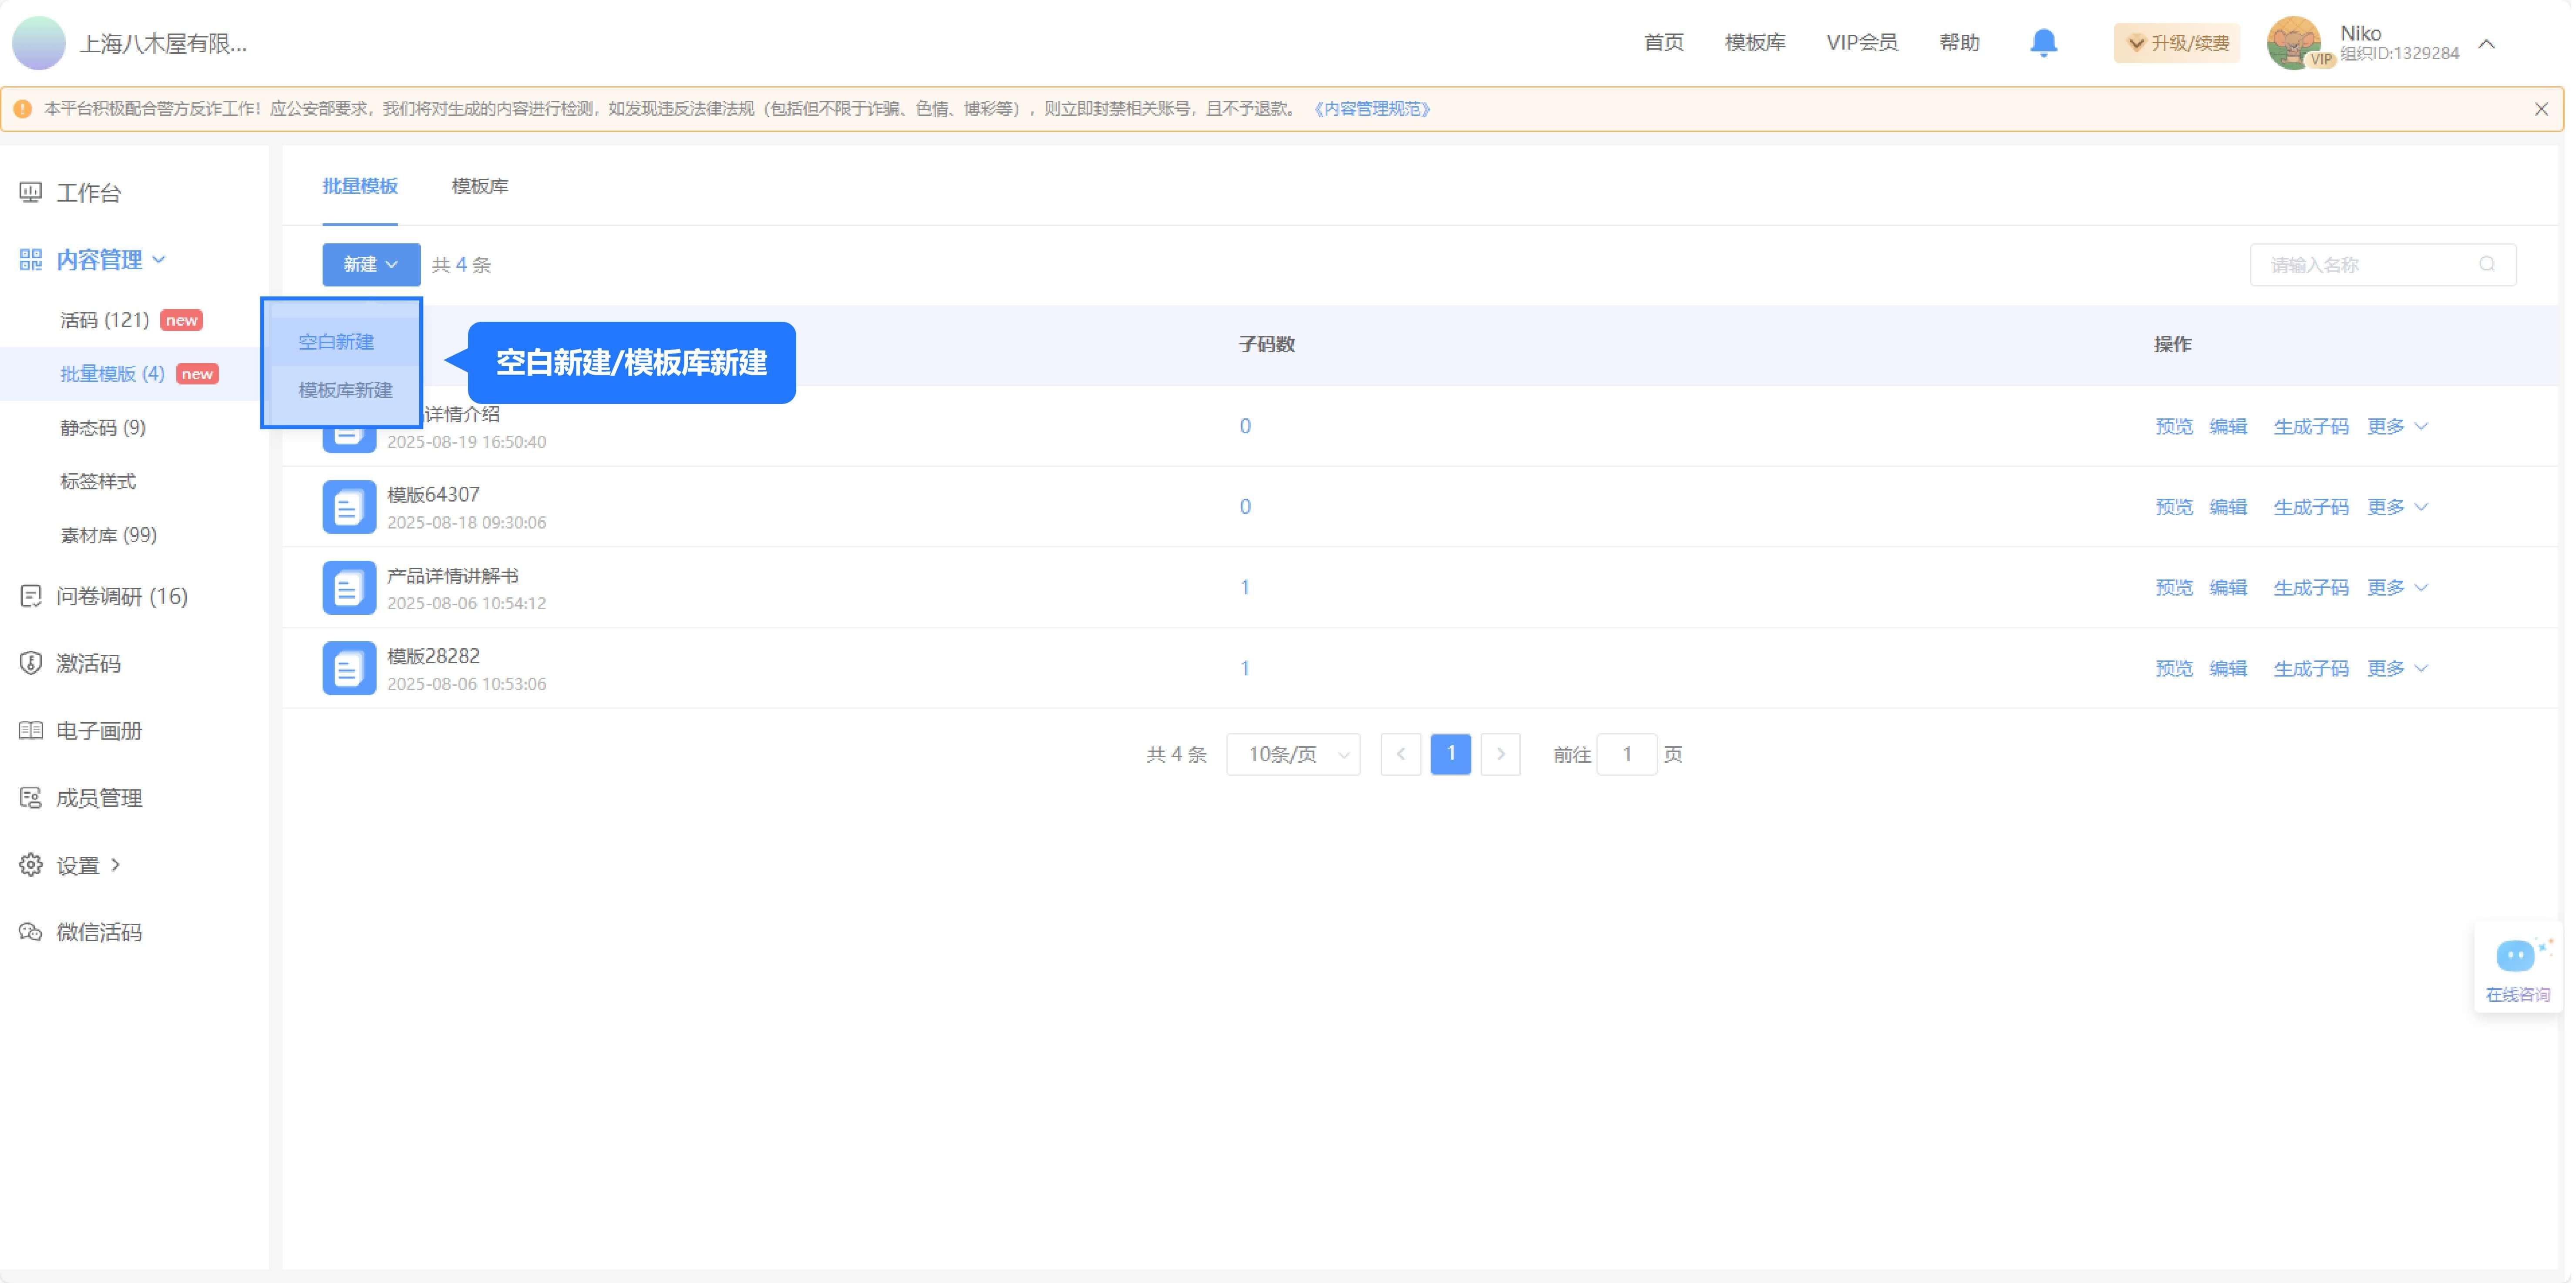Click the 问卷调研 sidebar icon
2576x1283 pixels.
(x=30, y=596)
